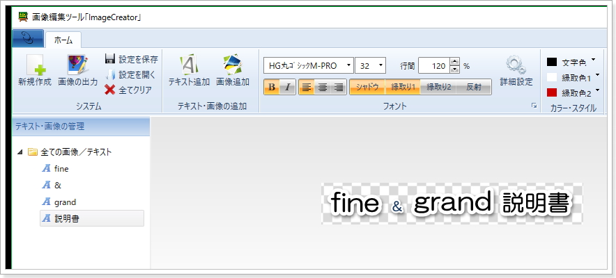Viewport: 616px width, 278px height.
Task: Open the 縁取色2 color dropdown arrow
Action: (598, 90)
